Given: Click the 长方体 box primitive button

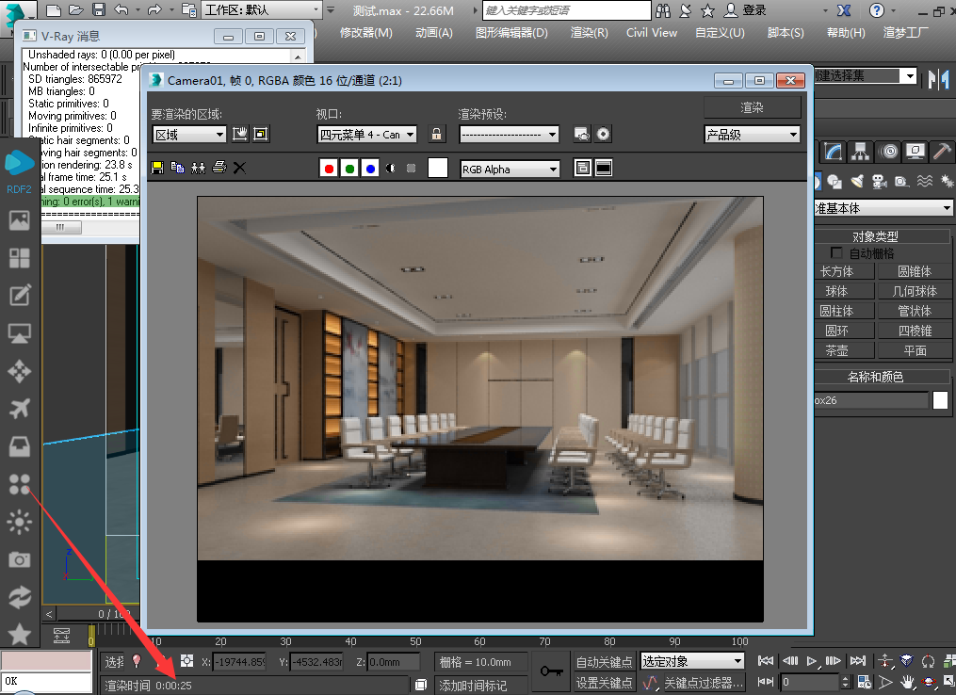Looking at the screenshot, I should (x=845, y=271).
